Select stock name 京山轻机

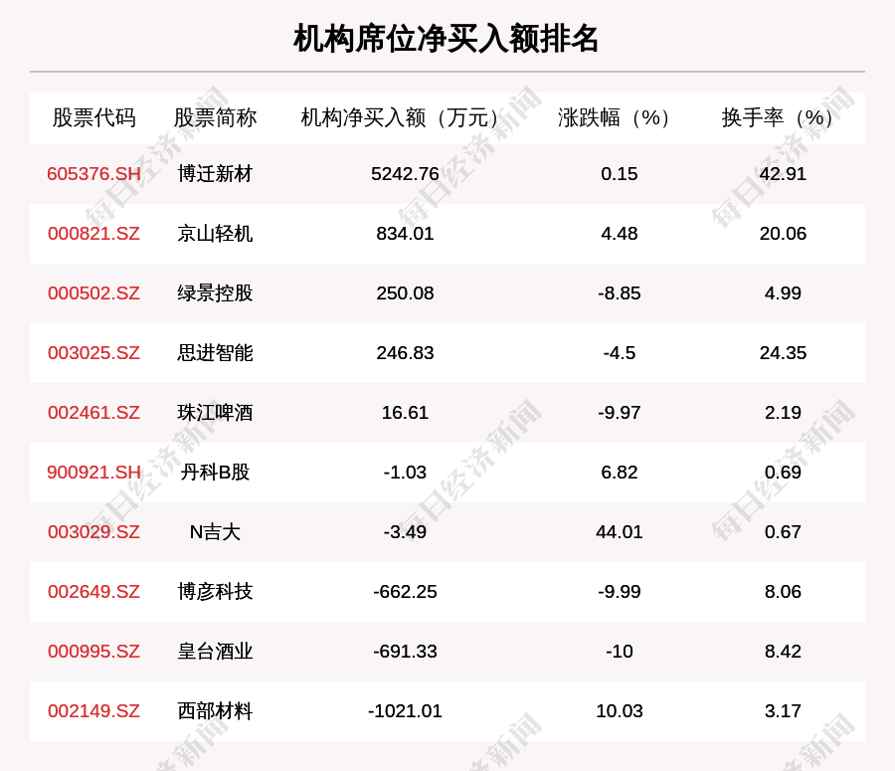click(215, 234)
